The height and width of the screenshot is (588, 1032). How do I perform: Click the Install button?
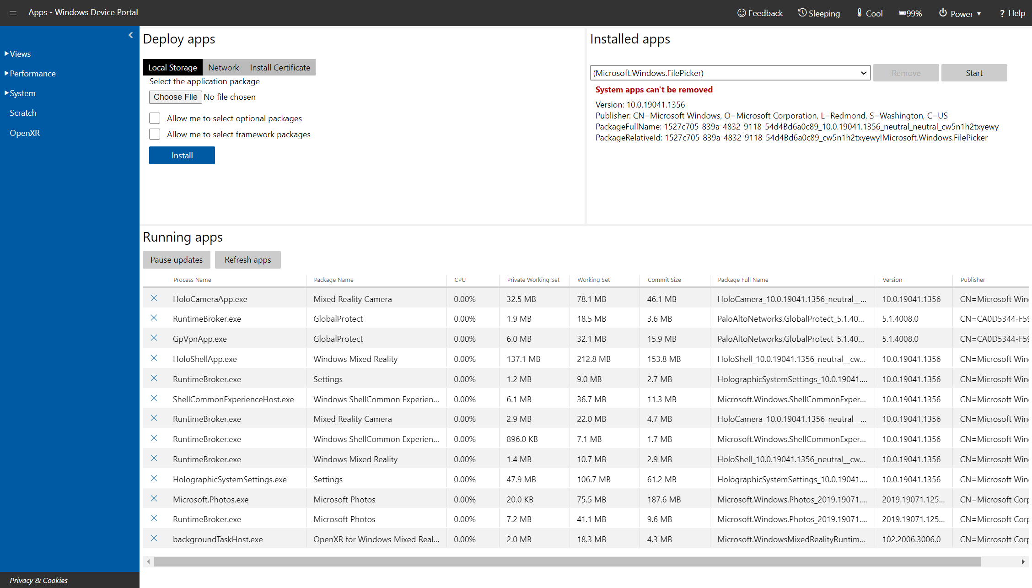(x=182, y=155)
